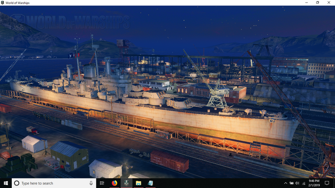The width and height of the screenshot is (335, 188).
Task: Open File Explorer from the taskbar
Action: point(138,183)
